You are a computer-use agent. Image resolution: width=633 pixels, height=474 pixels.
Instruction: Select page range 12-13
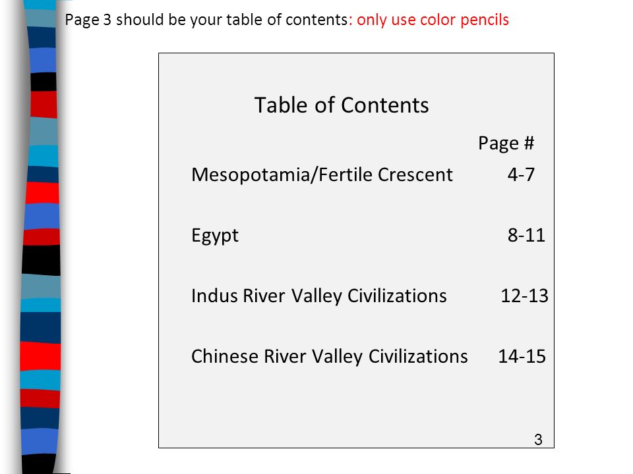pyautogui.click(x=524, y=296)
